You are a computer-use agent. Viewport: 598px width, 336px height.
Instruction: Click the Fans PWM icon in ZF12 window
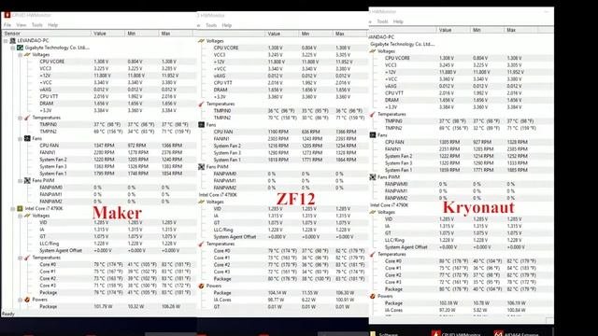click(x=202, y=167)
